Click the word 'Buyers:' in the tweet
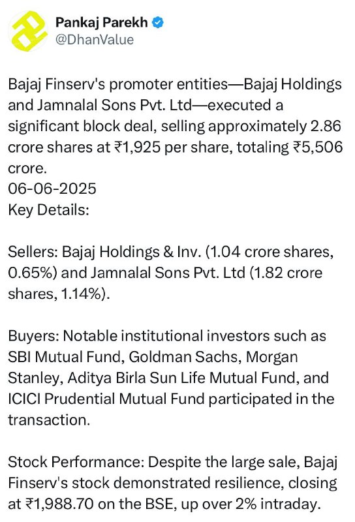This screenshot has height=522, width=355. coord(34,335)
